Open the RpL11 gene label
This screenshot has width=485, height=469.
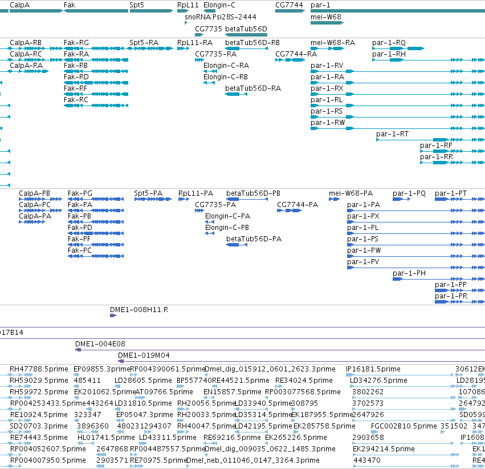188,5
